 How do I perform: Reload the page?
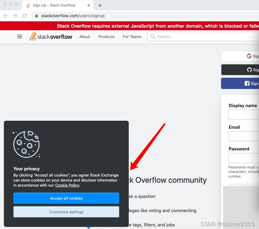[x=25, y=16]
